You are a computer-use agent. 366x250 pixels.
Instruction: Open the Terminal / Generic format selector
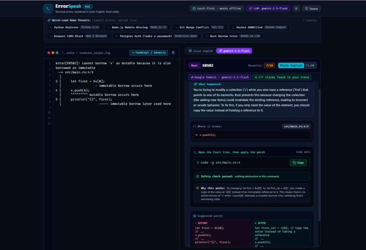(148, 53)
